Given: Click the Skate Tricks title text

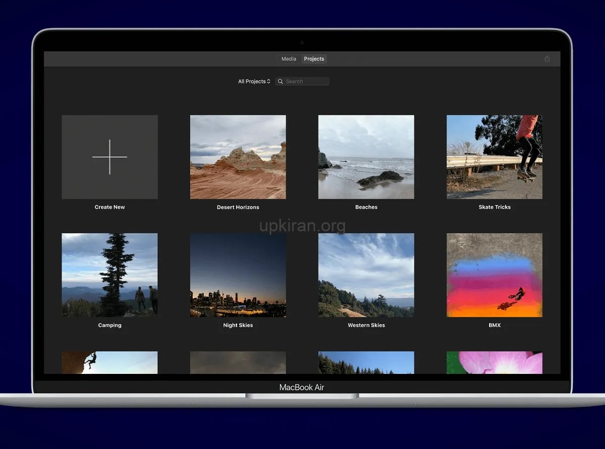Looking at the screenshot, I should (494, 207).
